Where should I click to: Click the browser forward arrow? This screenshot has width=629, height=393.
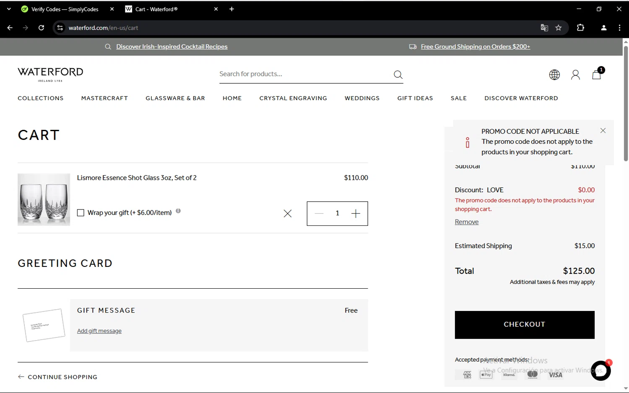click(x=26, y=28)
